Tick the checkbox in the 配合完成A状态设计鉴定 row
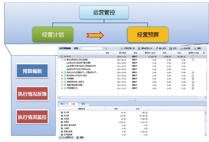Image resolution: width=209 pixels, height=142 pixels. click(x=193, y=76)
